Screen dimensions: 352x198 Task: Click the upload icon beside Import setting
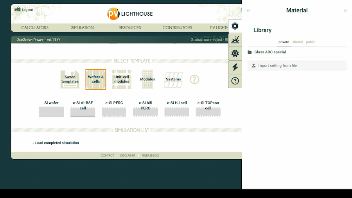pos(253,66)
